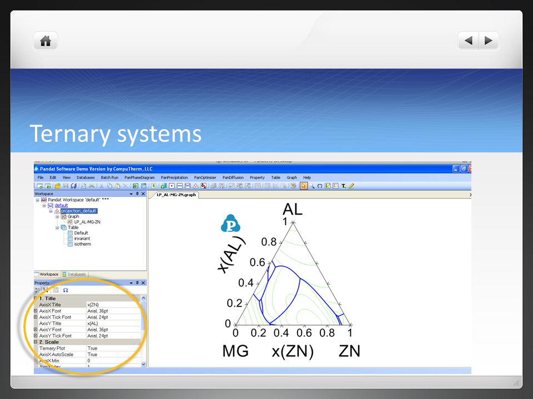This screenshot has height=399, width=533.
Task: Click the AxisX Title value x(ZN)
Action: pos(113,305)
